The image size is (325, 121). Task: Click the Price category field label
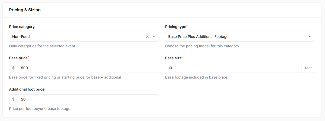(x=22, y=27)
